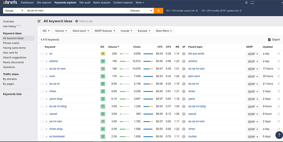Screen dimensions: 283x142
Task: Open the SERP features filter dropdown
Action: pyautogui.click(x=105, y=31)
